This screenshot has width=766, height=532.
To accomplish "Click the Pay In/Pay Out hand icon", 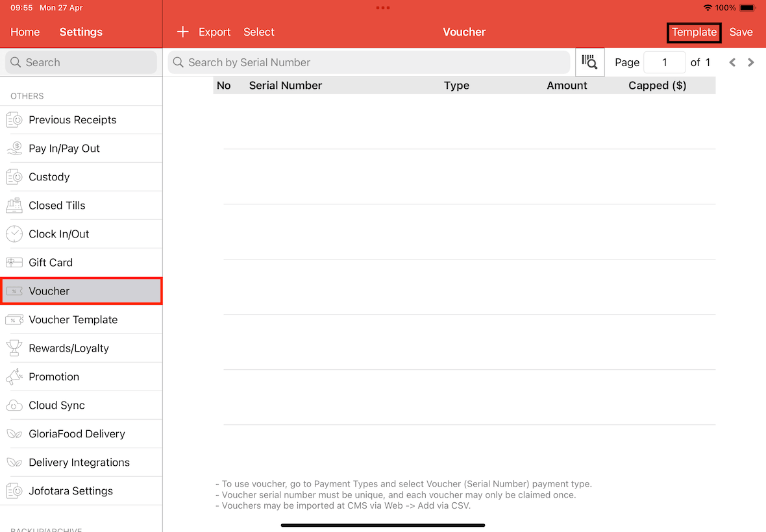I will coord(14,149).
